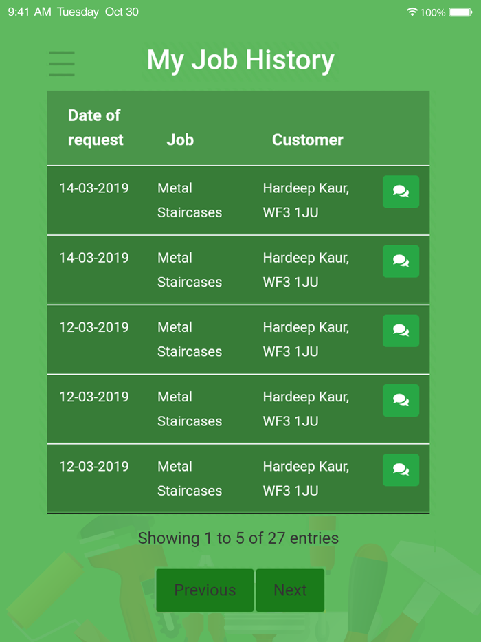This screenshot has width=481, height=642.
Task: Click the Next pagination button
Action: [x=290, y=590]
